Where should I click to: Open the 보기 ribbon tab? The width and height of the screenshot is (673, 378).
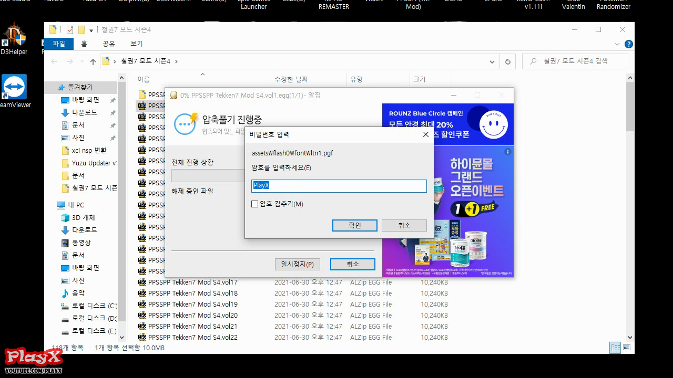(136, 44)
